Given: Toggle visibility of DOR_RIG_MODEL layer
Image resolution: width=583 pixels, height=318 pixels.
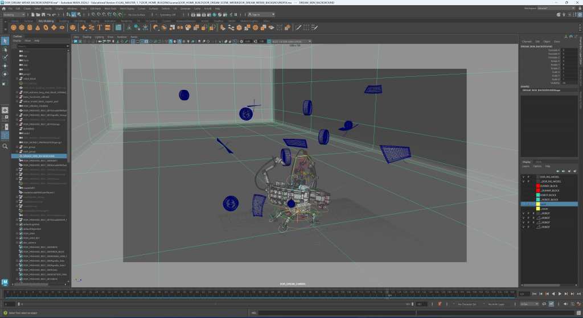Looking at the screenshot, I should (524, 177).
